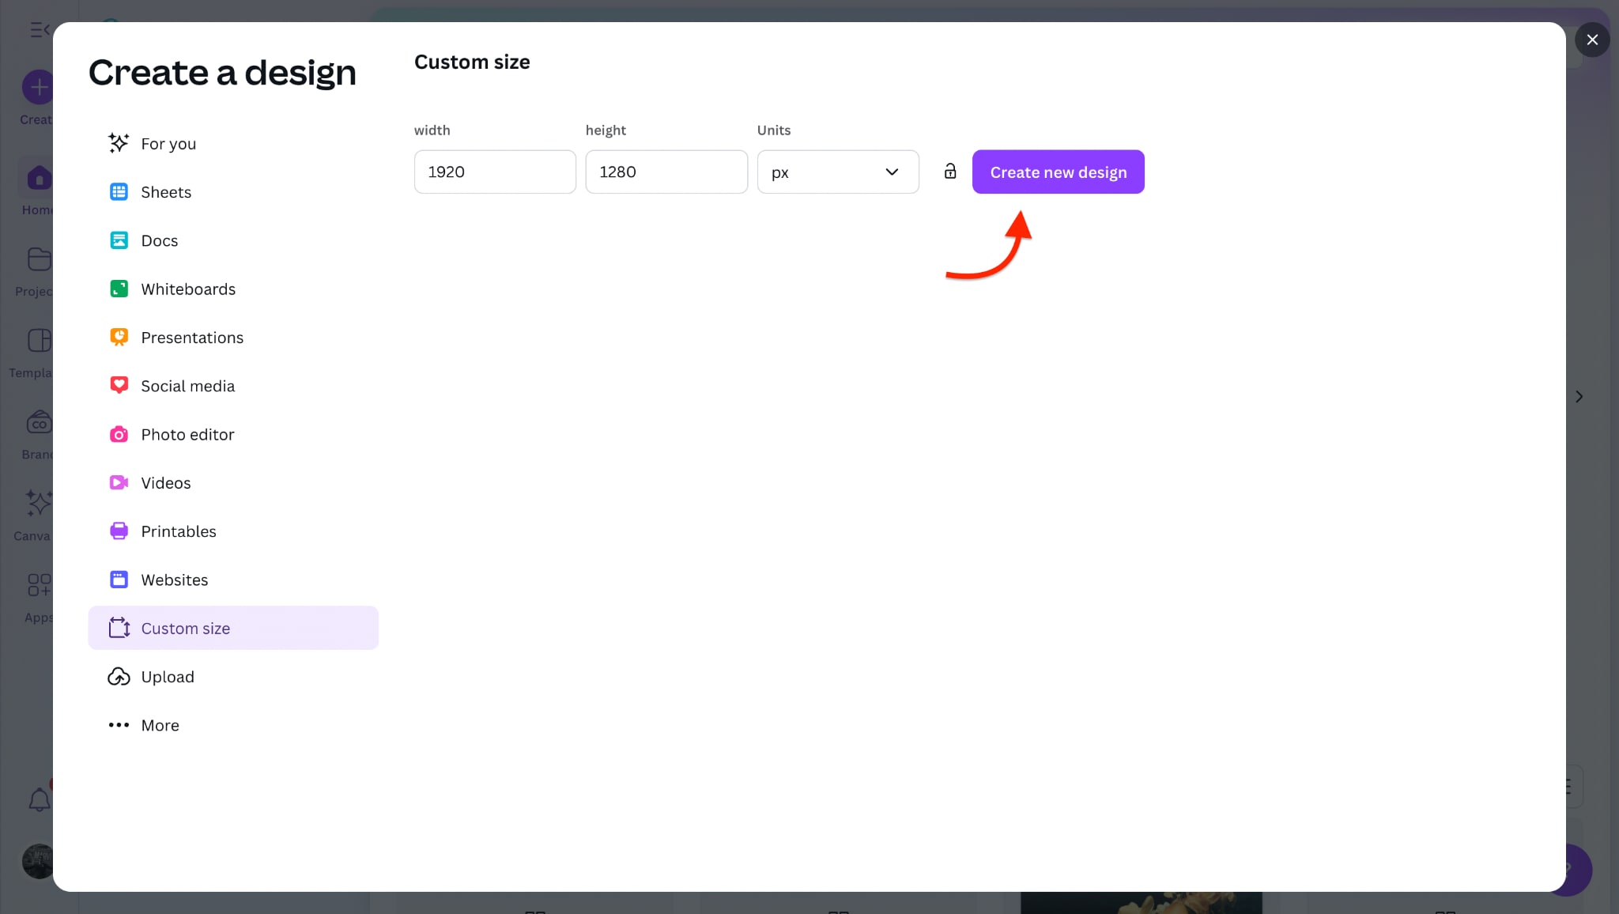Click the collapse sidebar menu icon

click(x=40, y=30)
